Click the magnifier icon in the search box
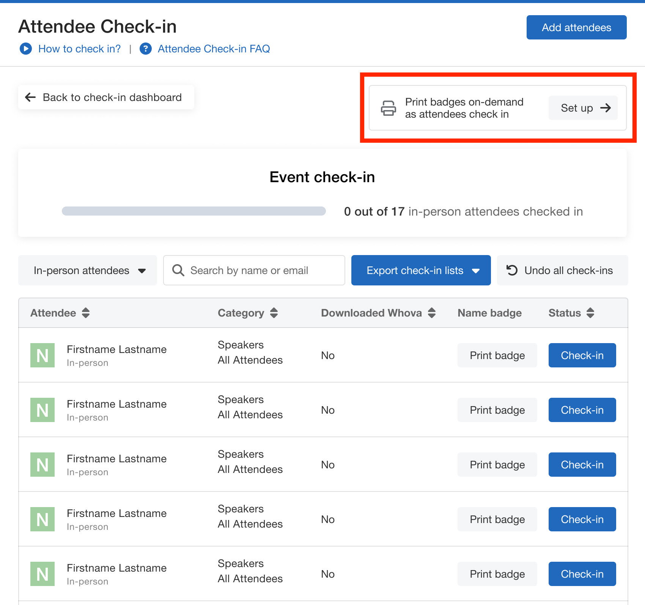This screenshot has width=645, height=605. coord(178,270)
